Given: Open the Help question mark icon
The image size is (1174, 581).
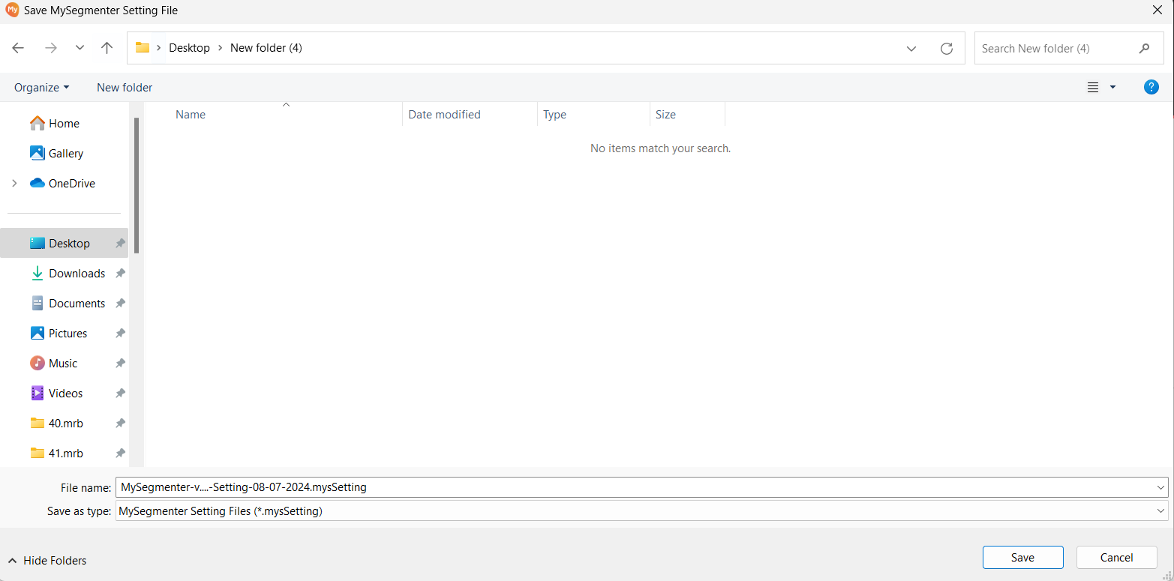Looking at the screenshot, I should click(1151, 87).
